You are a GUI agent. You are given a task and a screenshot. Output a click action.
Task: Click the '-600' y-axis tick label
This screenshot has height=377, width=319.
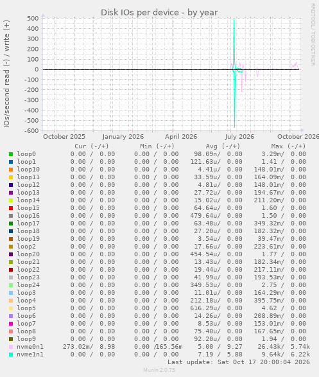point(31,131)
